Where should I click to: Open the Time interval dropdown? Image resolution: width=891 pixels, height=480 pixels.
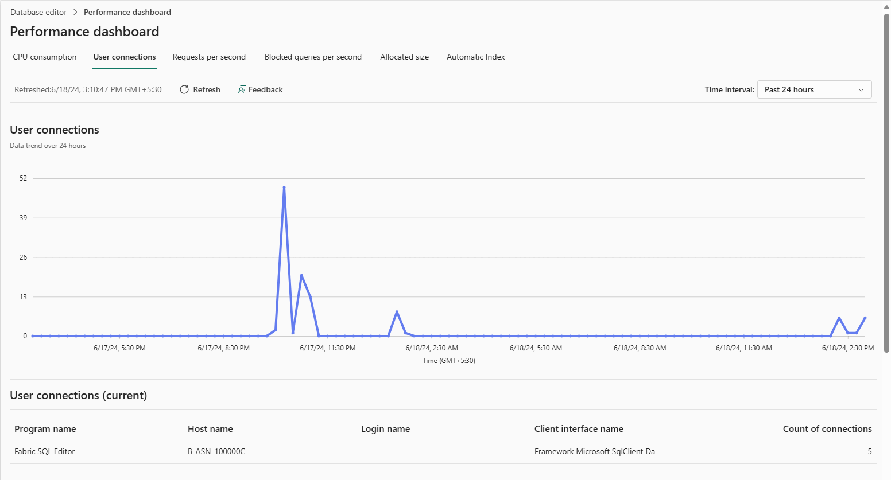813,89
